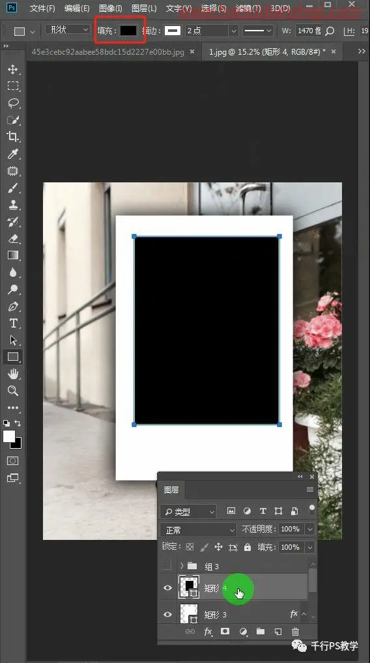Screen dimensions: 370x663
Task: Click the 填充 black fill swatch
Action: tap(128, 31)
